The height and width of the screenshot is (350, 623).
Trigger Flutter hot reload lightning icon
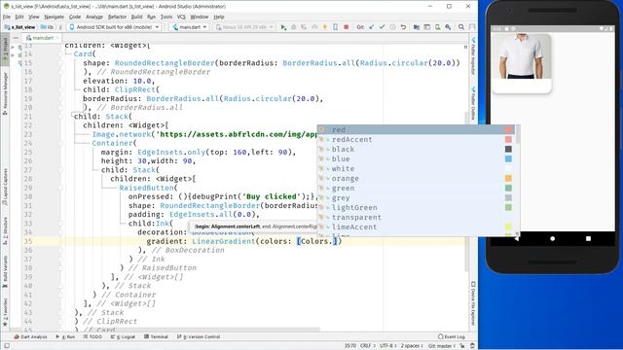pyautogui.click(x=324, y=27)
